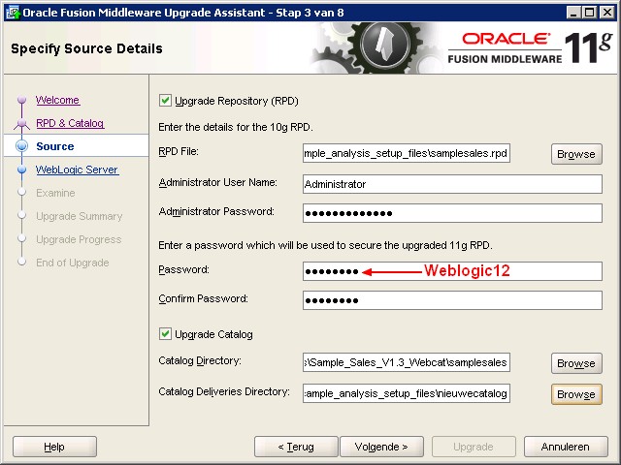Click the Catalog Directory path field
Viewport: 621px width, 465px height.
click(x=407, y=362)
